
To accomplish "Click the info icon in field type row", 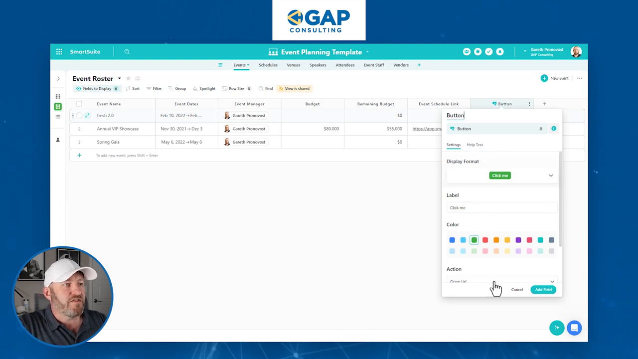I will pyautogui.click(x=553, y=129).
